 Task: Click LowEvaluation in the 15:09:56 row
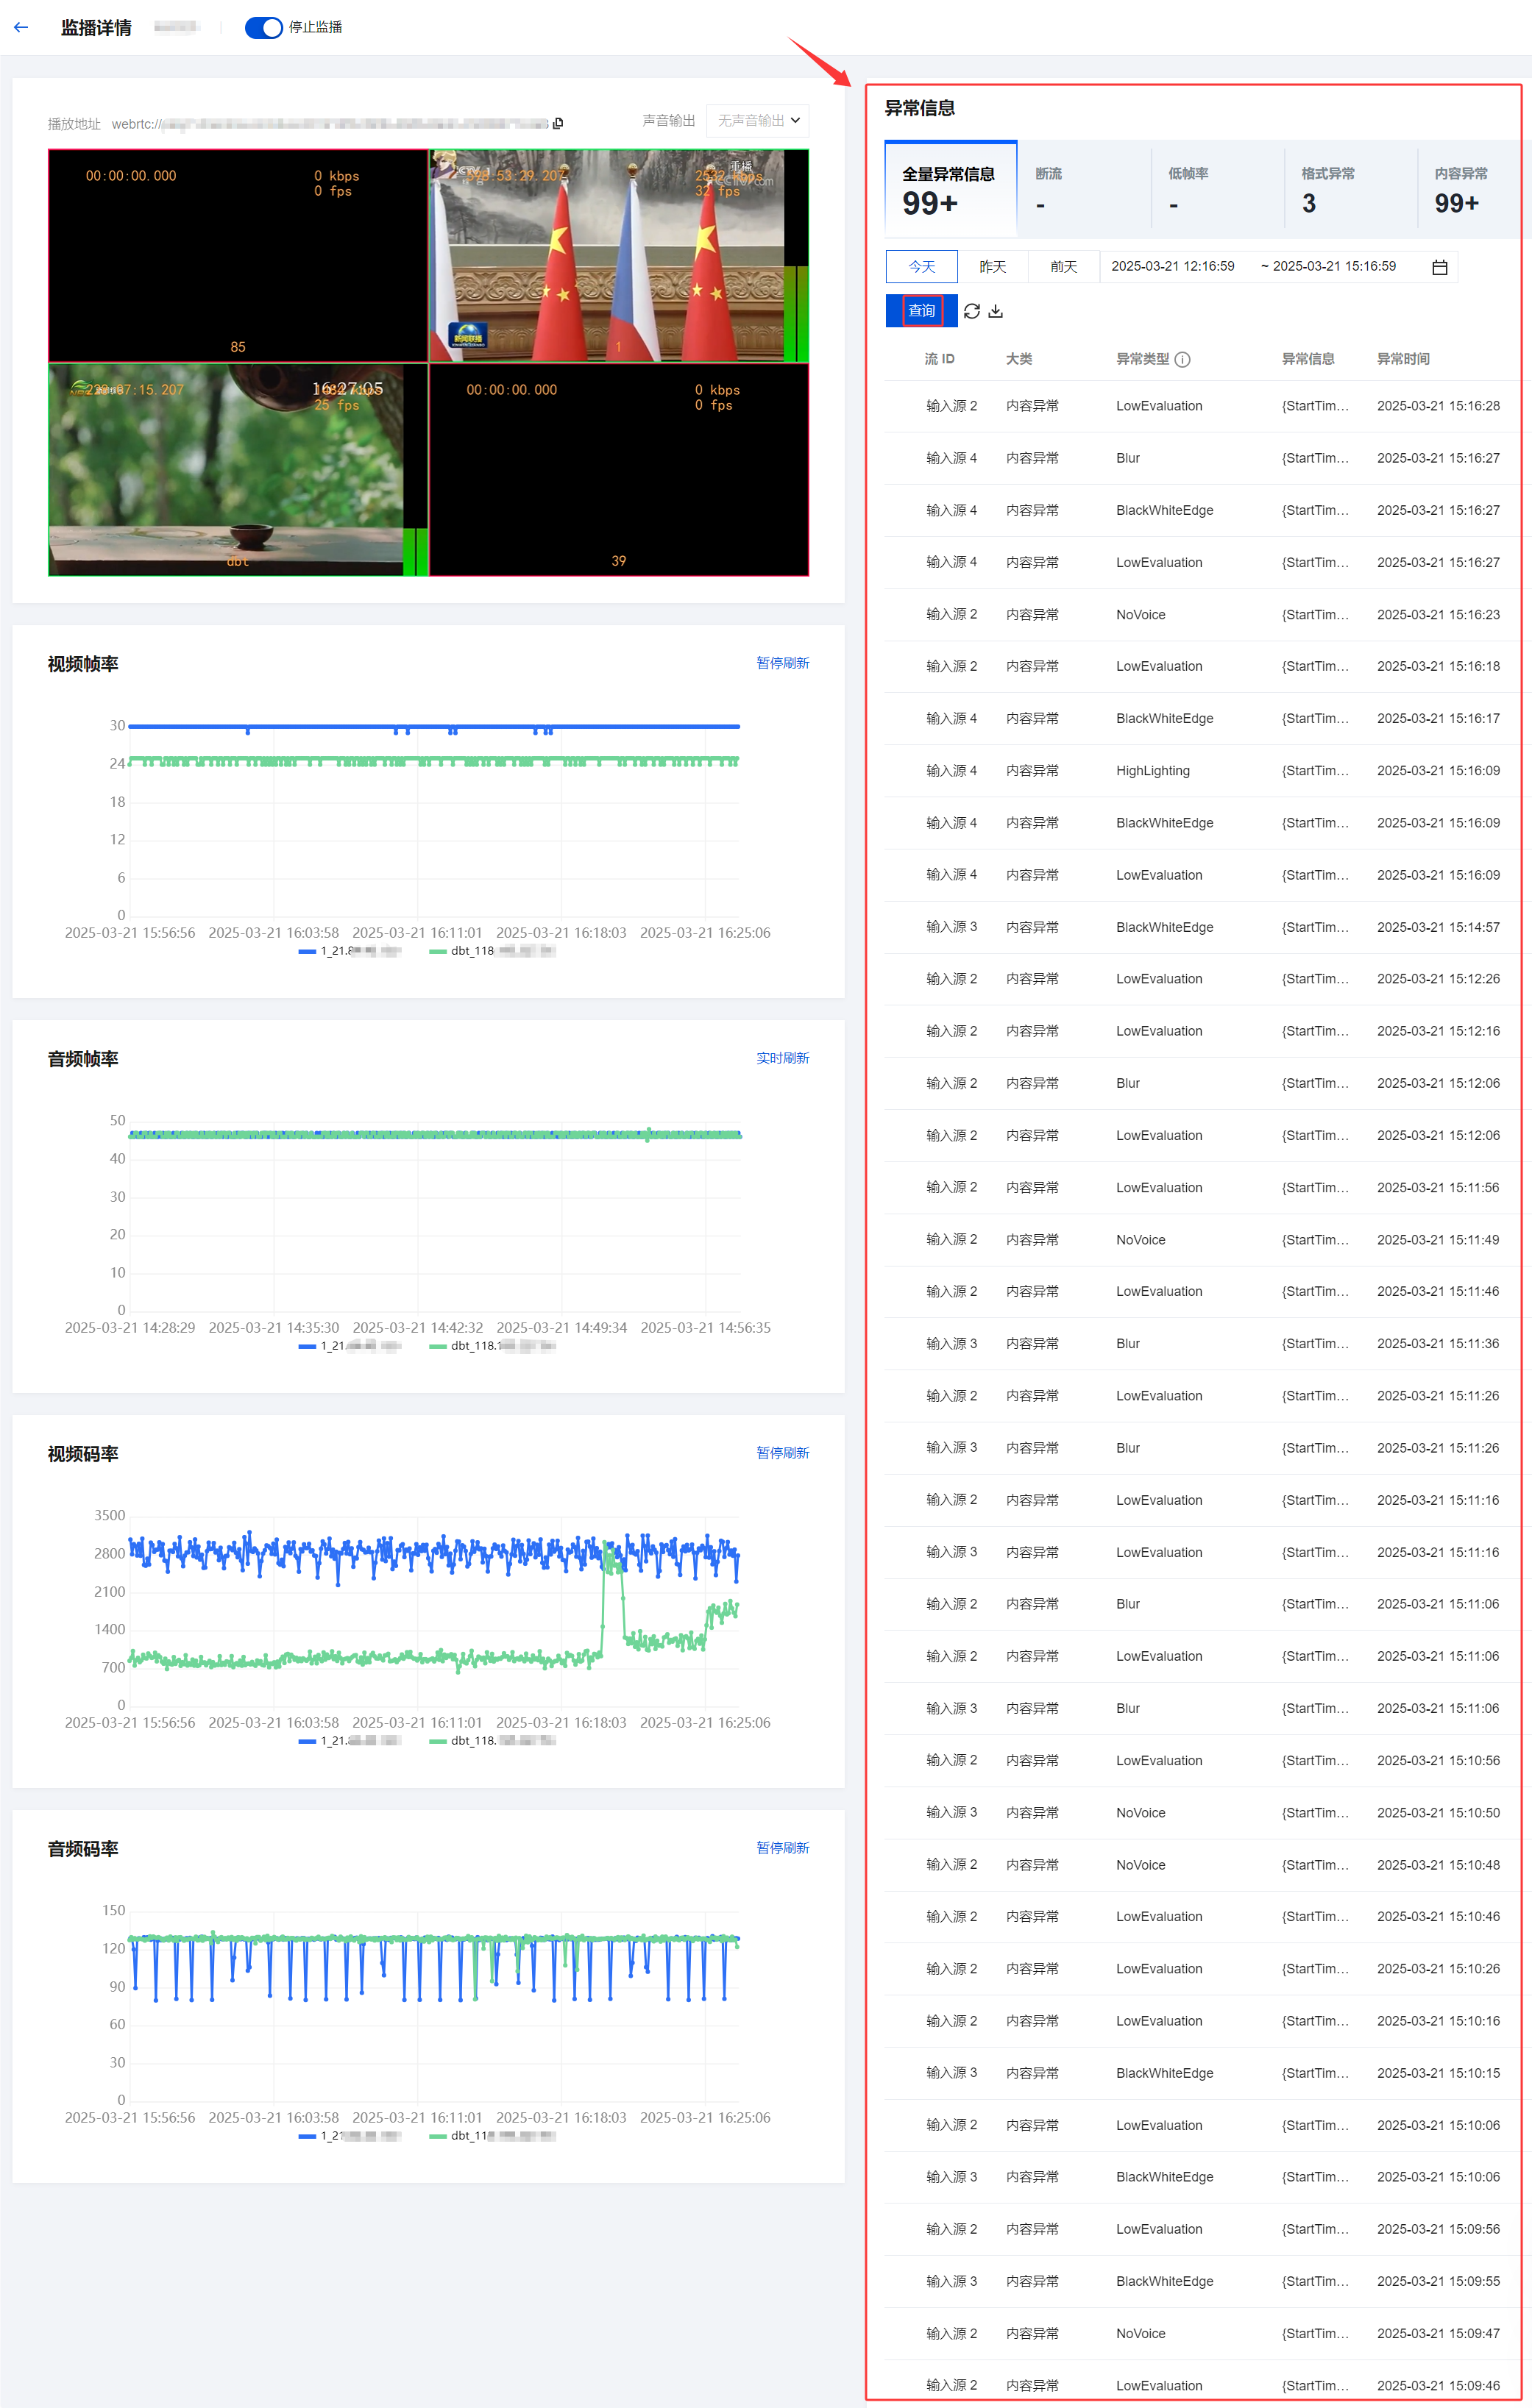pos(1159,2230)
